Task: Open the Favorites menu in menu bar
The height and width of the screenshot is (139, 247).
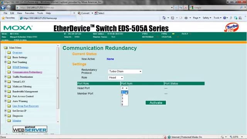Action: point(29,13)
